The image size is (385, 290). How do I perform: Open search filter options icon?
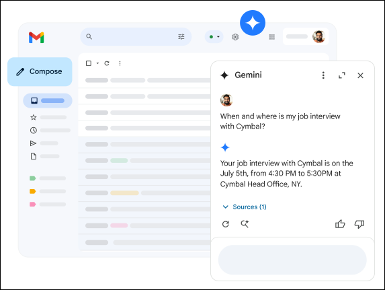pyautogui.click(x=181, y=36)
